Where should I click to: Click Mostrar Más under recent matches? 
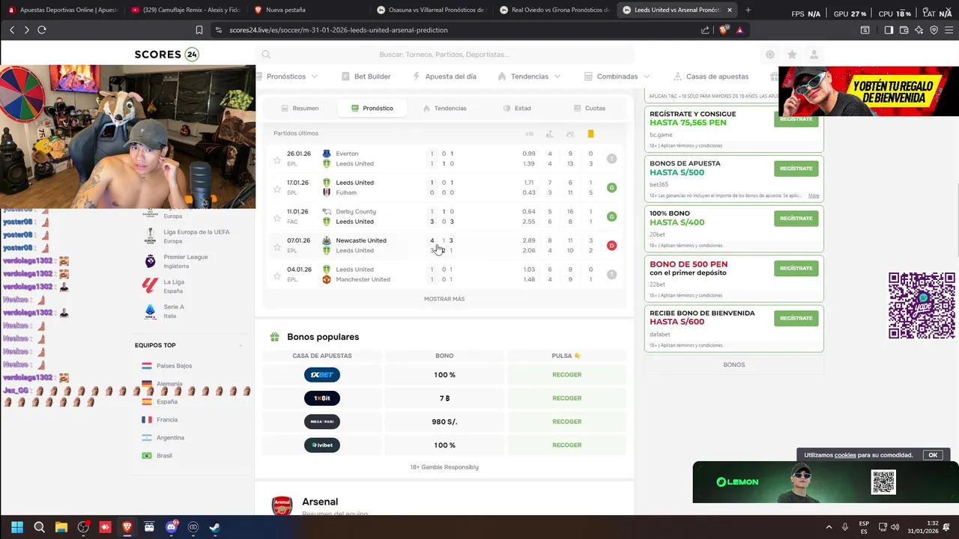pos(444,299)
